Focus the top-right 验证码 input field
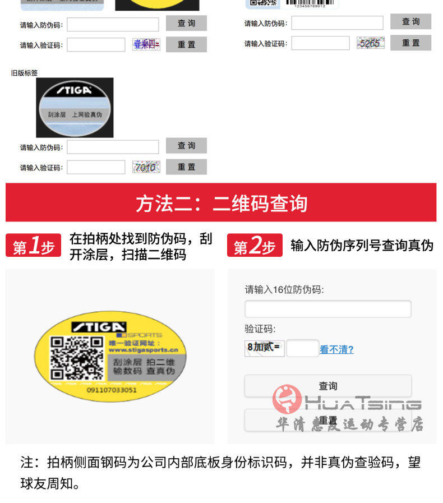The image size is (443, 503). (320, 43)
